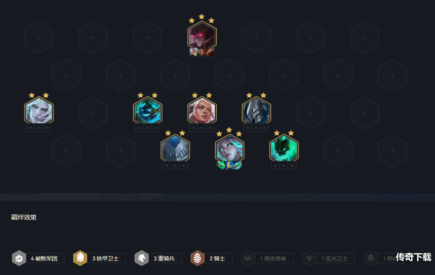Screen dimensions: 435x275
Task: Open the 破败军团 trait hexagon icon
Action: 19,258
